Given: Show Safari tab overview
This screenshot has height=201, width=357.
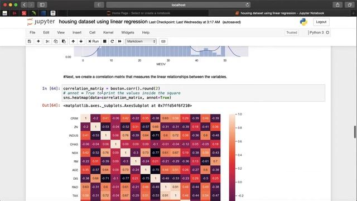Looking at the screenshot, I should [350, 5].
